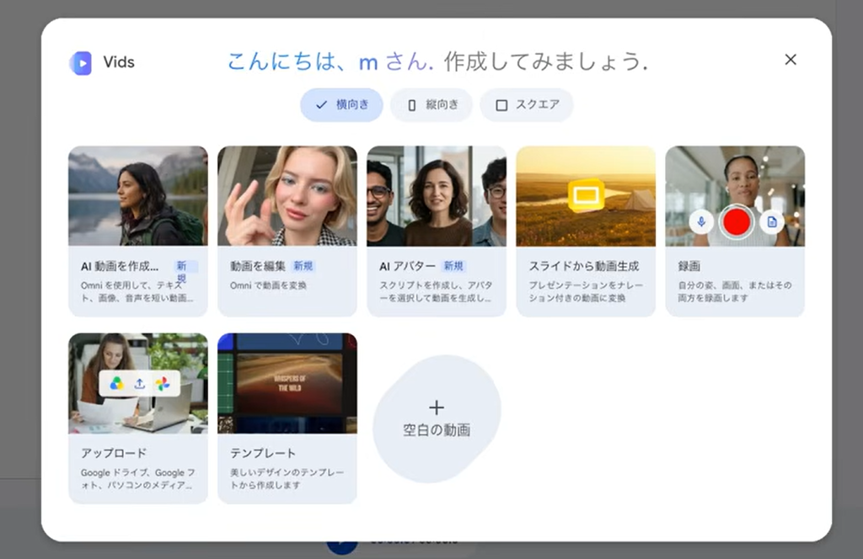Click the 美しいデザインのテンプレート description text

(x=287, y=479)
